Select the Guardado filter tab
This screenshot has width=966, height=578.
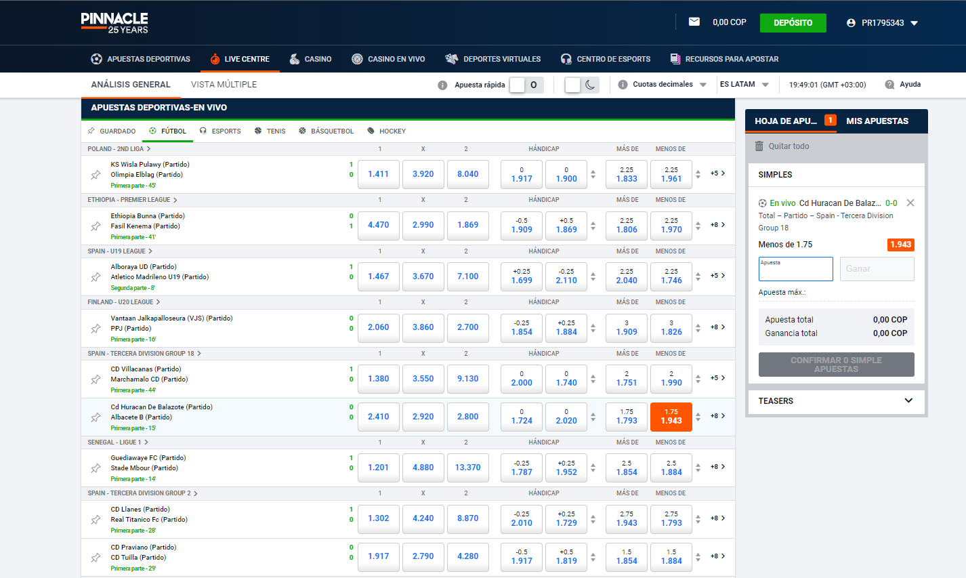click(112, 131)
